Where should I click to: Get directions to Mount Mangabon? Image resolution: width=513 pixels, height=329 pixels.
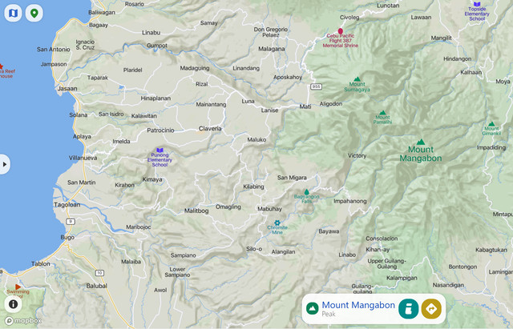431,308
